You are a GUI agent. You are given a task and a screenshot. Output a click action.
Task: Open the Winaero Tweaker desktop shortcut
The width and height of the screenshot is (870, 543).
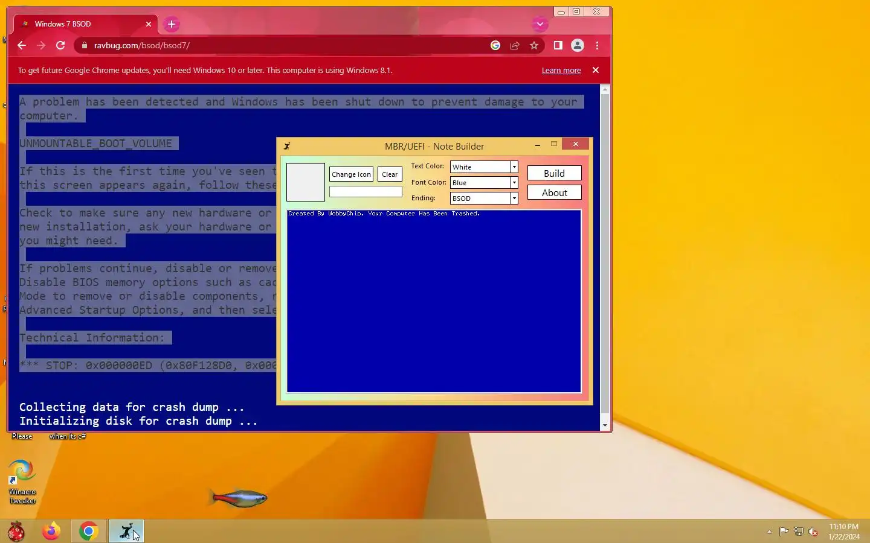(x=22, y=481)
